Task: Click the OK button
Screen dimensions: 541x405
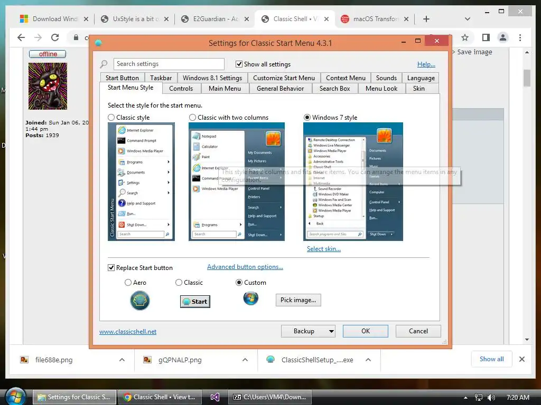Action: [366, 331]
